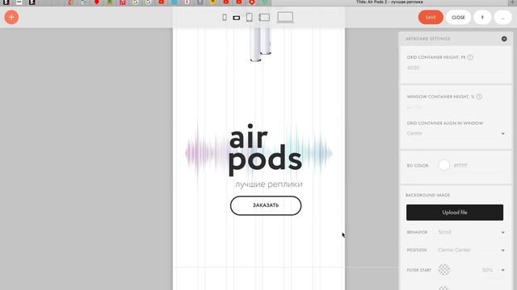Select the ЗАКАЗАТЬ button on canvas
517x290 pixels.
[x=266, y=205]
